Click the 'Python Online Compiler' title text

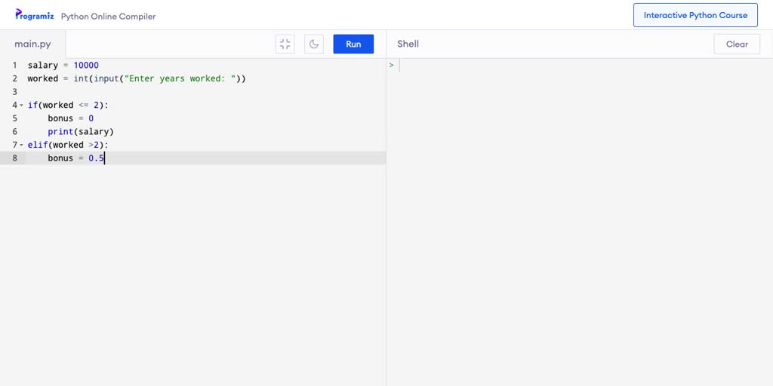(109, 17)
